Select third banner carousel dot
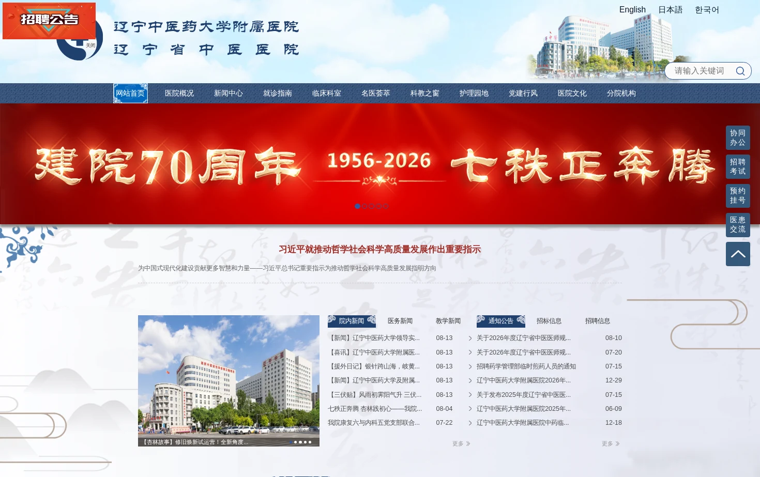Screen dimensions: 760x477 (x=371, y=206)
